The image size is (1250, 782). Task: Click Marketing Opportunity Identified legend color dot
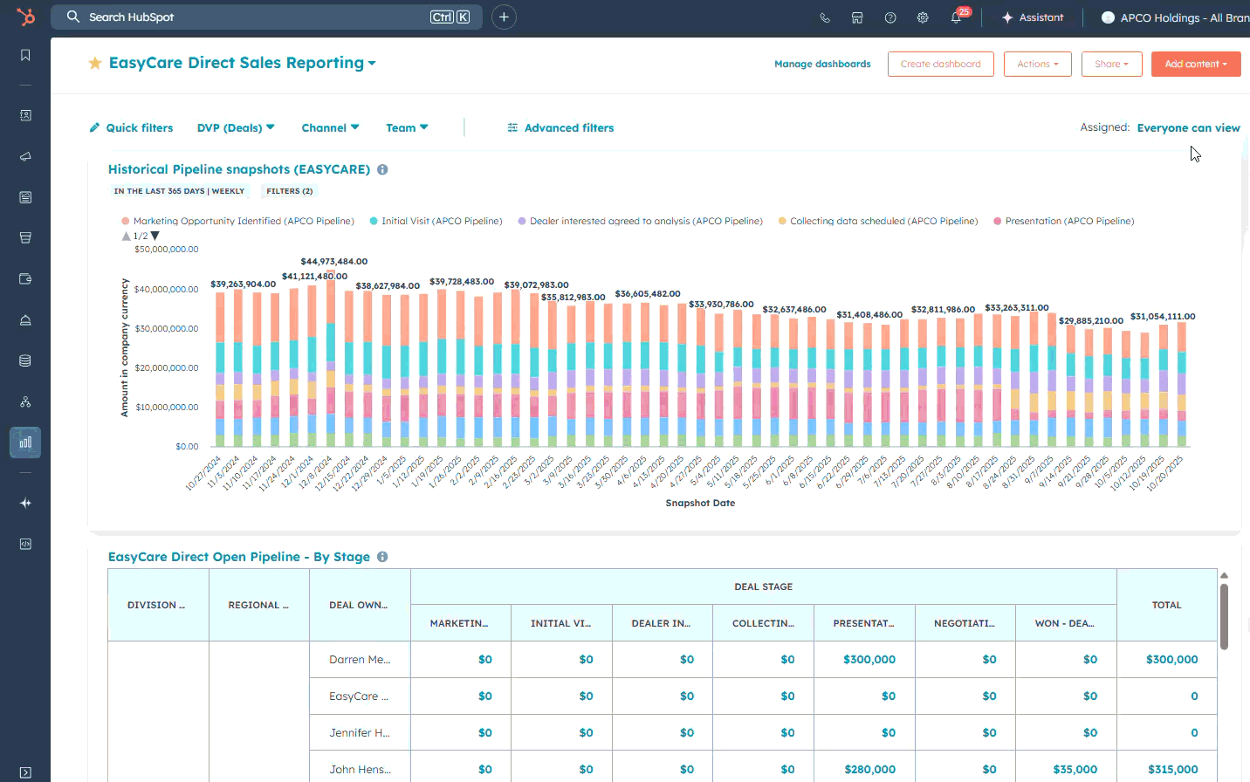click(126, 221)
